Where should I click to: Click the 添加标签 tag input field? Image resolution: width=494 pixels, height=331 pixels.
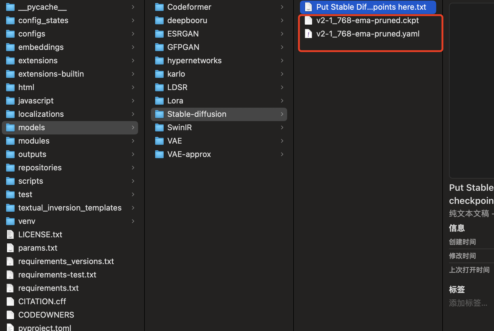[468, 303]
